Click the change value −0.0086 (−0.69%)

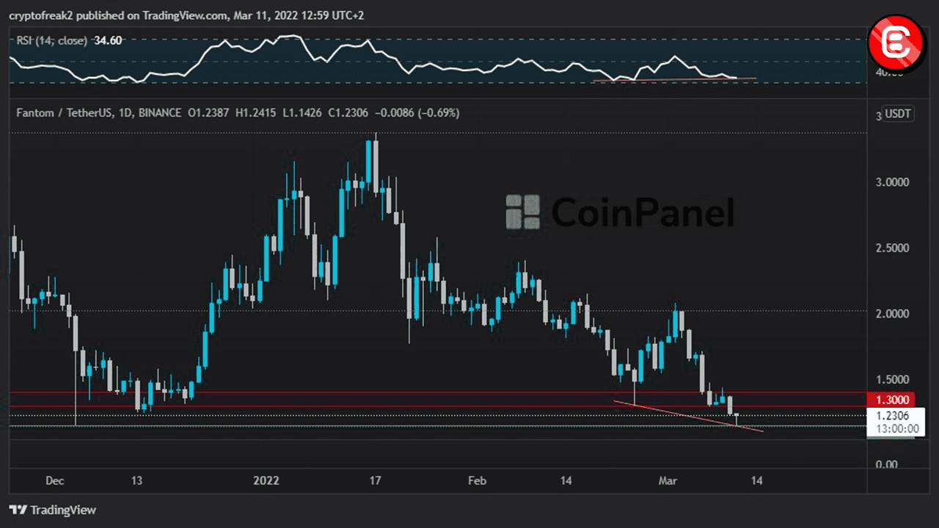click(x=417, y=113)
